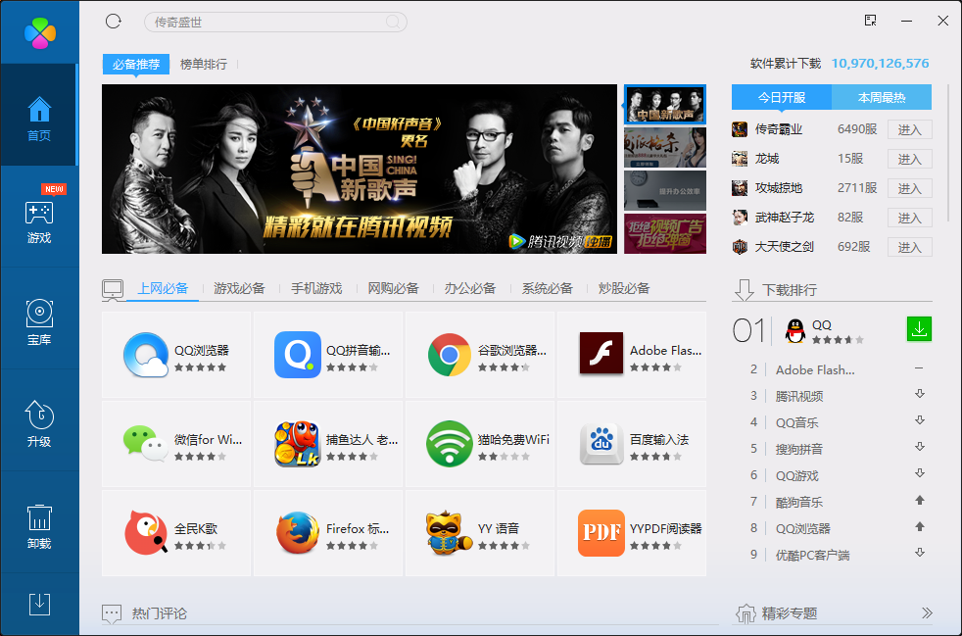Open the skin/menu icon in title bar
This screenshot has width=962, height=636.
pos(870,21)
